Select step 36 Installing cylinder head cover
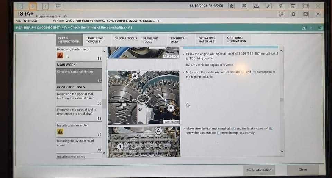 (79, 145)
